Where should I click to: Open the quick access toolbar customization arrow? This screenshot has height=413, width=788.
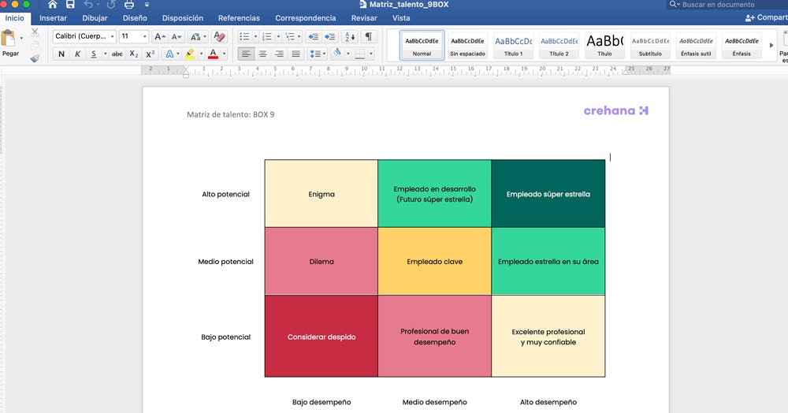[147, 5]
